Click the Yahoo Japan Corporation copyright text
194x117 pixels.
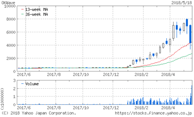(x=39, y=113)
